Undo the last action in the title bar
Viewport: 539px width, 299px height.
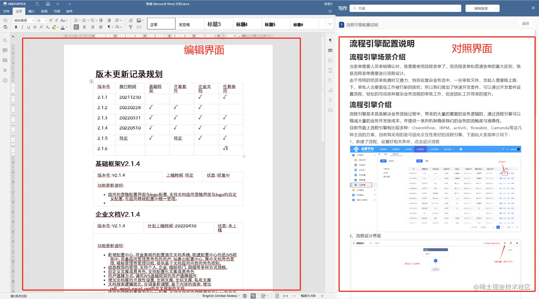click(58, 4)
